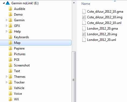The image size is (127, 102).
Task: Collapse the Garmin nüLink drive tree
Action: [4, 3]
